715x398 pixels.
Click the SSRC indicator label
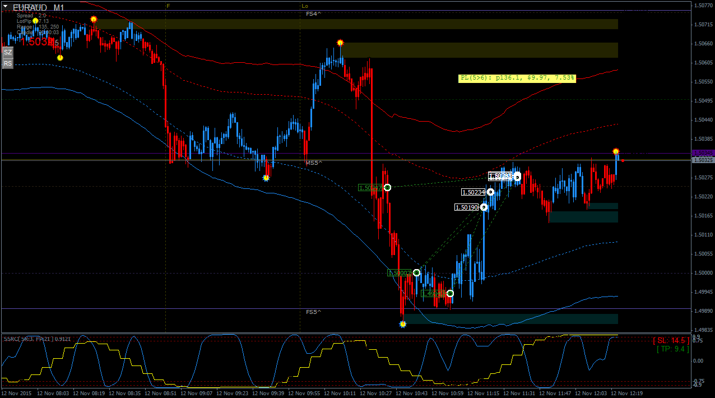point(37,339)
